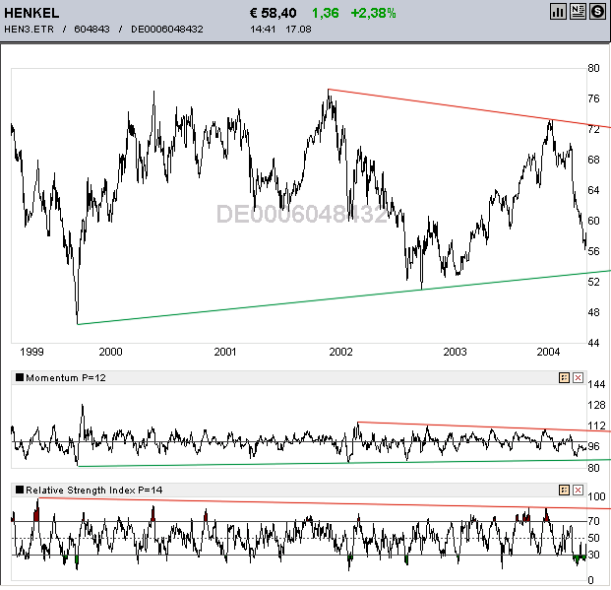The height and width of the screenshot is (590, 611).
Task: Click the € 58,40 price quote
Action: 273,13
